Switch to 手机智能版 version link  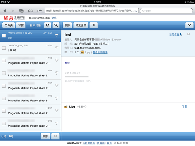[89, 143]
